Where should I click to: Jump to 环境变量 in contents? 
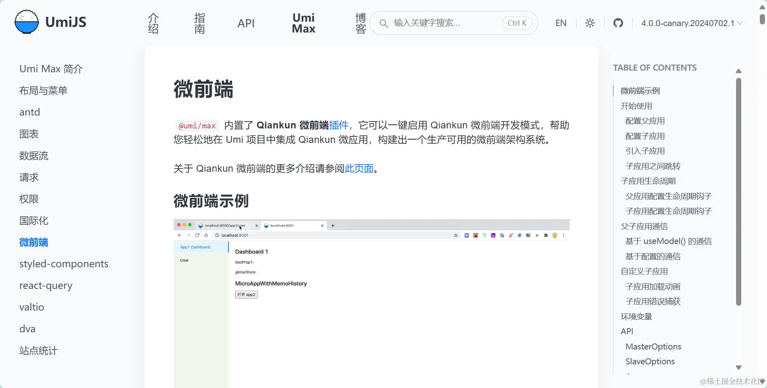tap(636, 317)
